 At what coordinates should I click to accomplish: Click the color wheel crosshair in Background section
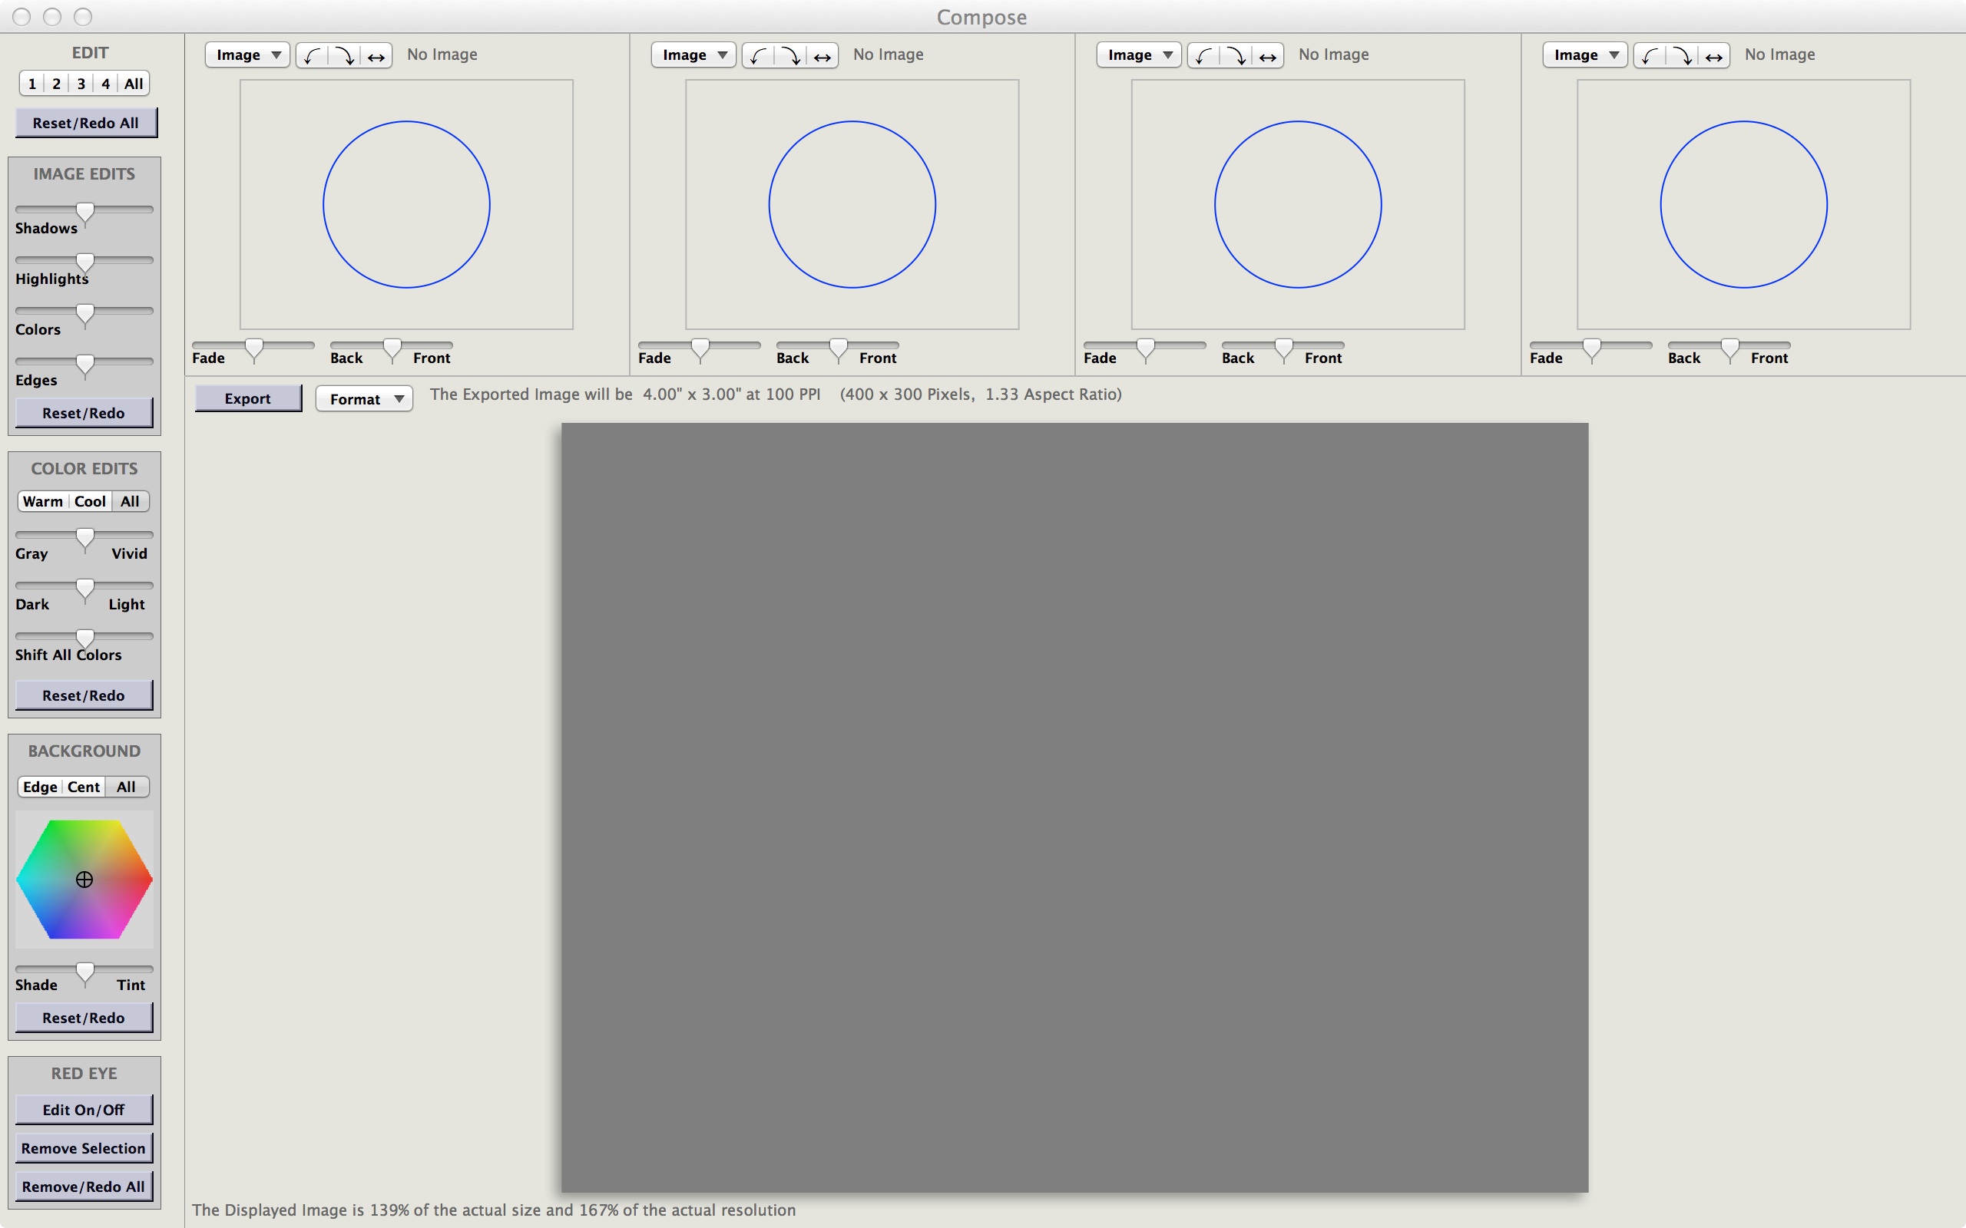85,879
